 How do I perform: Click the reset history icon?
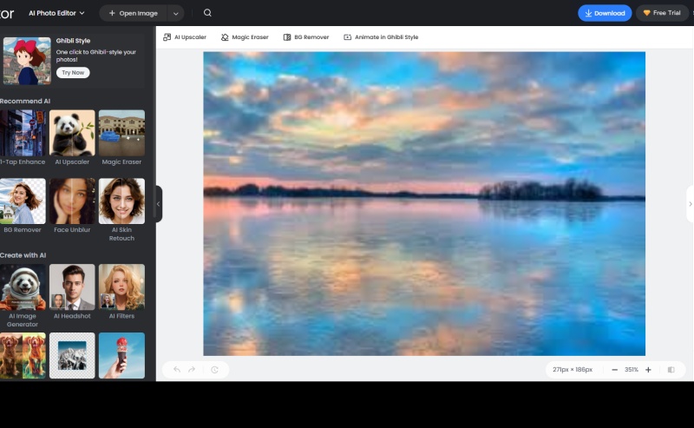tap(214, 370)
